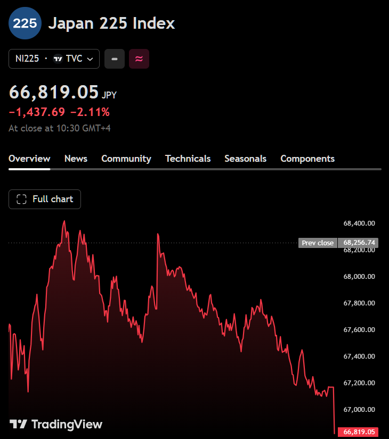Click the Japan 225 Index title
Image resolution: width=389 pixels, height=439 pixels.
pyautogui.click(x=111, y=23)
